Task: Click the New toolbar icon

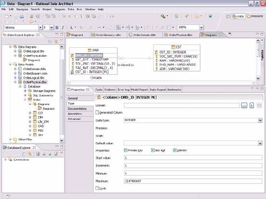Action: coord(7,16)
